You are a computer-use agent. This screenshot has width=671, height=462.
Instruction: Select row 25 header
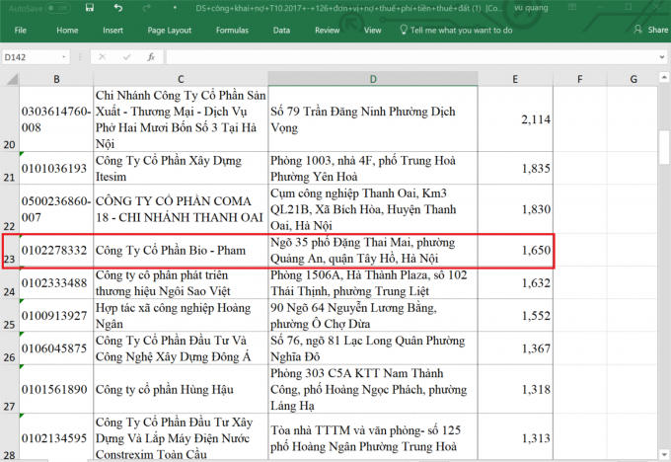pyautogui.click(x=10, y=315)
